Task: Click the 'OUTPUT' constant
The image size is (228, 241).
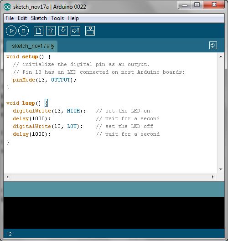Action: [x=61, y=80]
